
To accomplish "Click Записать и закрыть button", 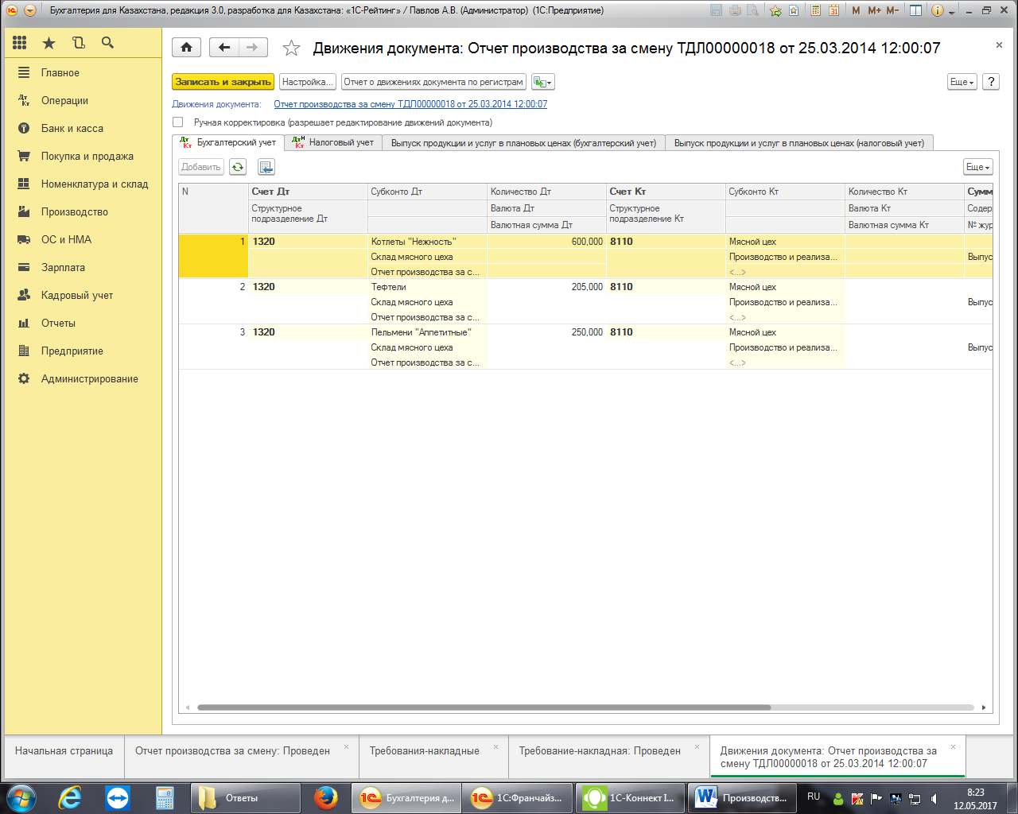I will coord(223,82).
